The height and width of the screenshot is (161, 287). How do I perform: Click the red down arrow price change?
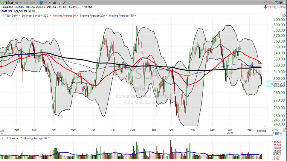pos(265,7)
